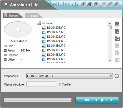Open the Vitesse d'écriture speed dropdown
The image size is (123, 108).
coord(41,84)
